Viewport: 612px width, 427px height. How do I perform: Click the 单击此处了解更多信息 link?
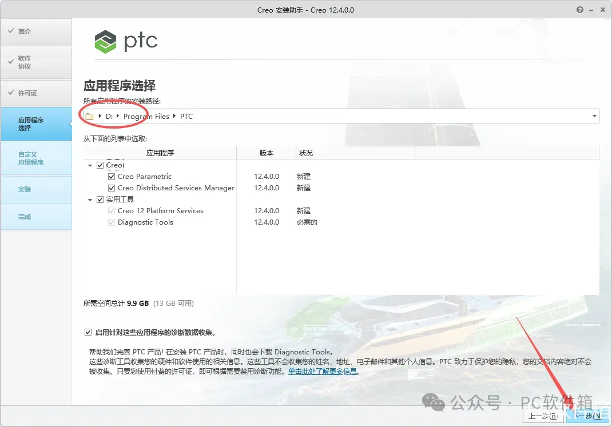(x=323, y=371)
